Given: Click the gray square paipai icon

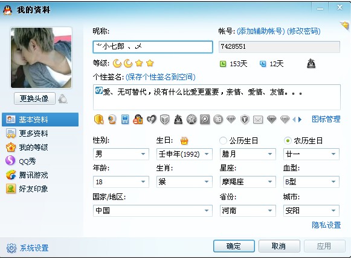Looking at the screenshot, I should [x=205, y=119].
